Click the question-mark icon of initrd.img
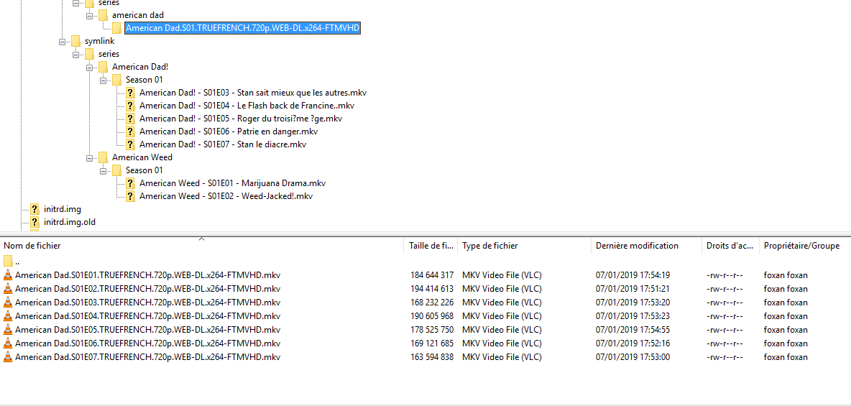851x406 pixels. point(34,209)
